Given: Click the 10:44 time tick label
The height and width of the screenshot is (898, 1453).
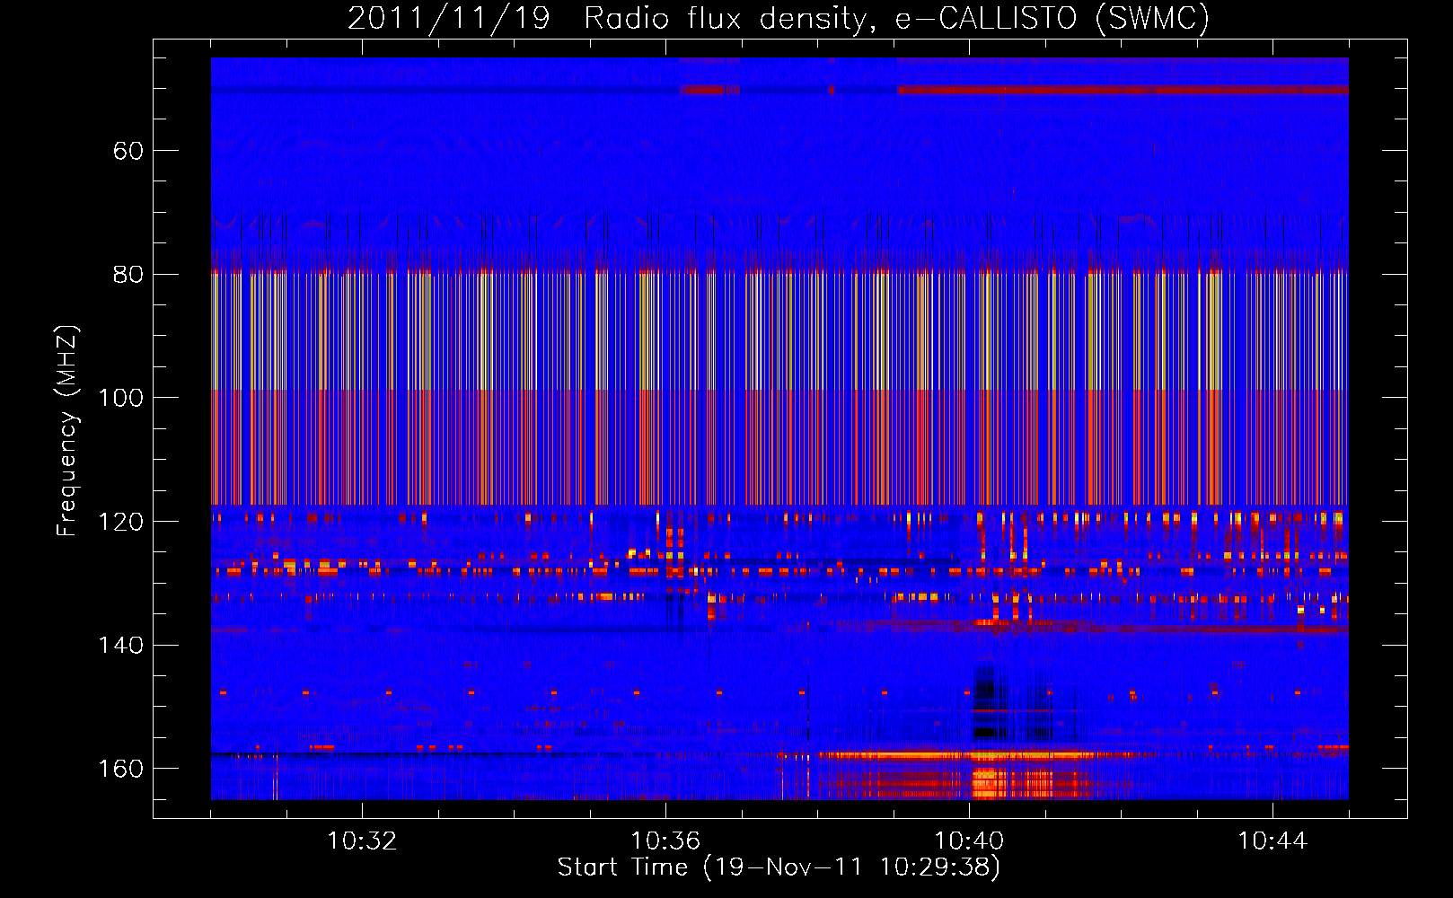Looking at the screenshot, I should (x=1272, y=841).
